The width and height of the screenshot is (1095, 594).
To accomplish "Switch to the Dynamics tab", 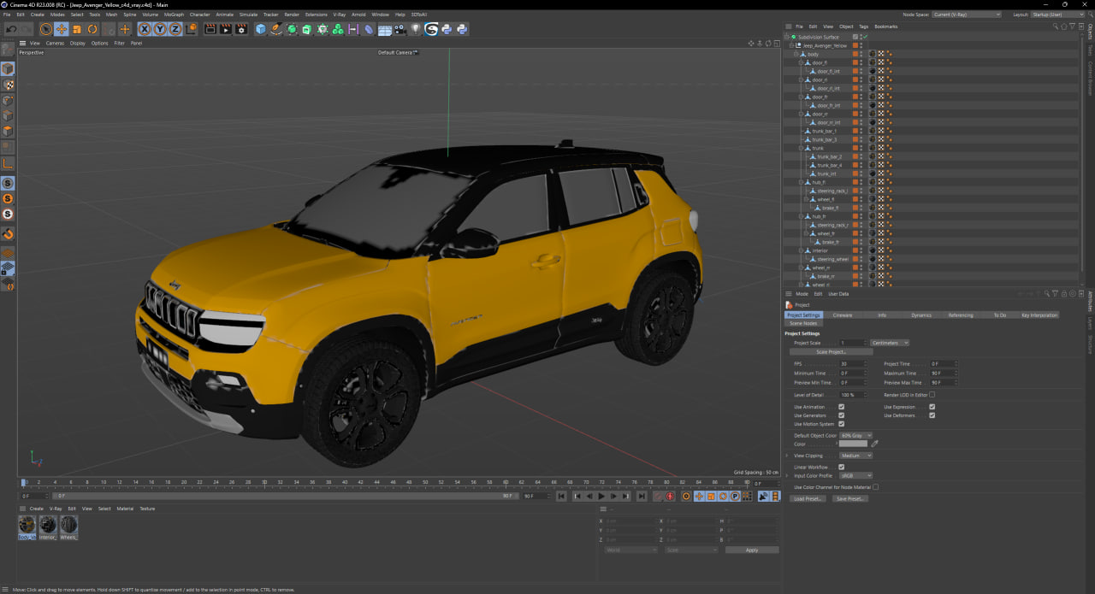I will click(921, 315).
